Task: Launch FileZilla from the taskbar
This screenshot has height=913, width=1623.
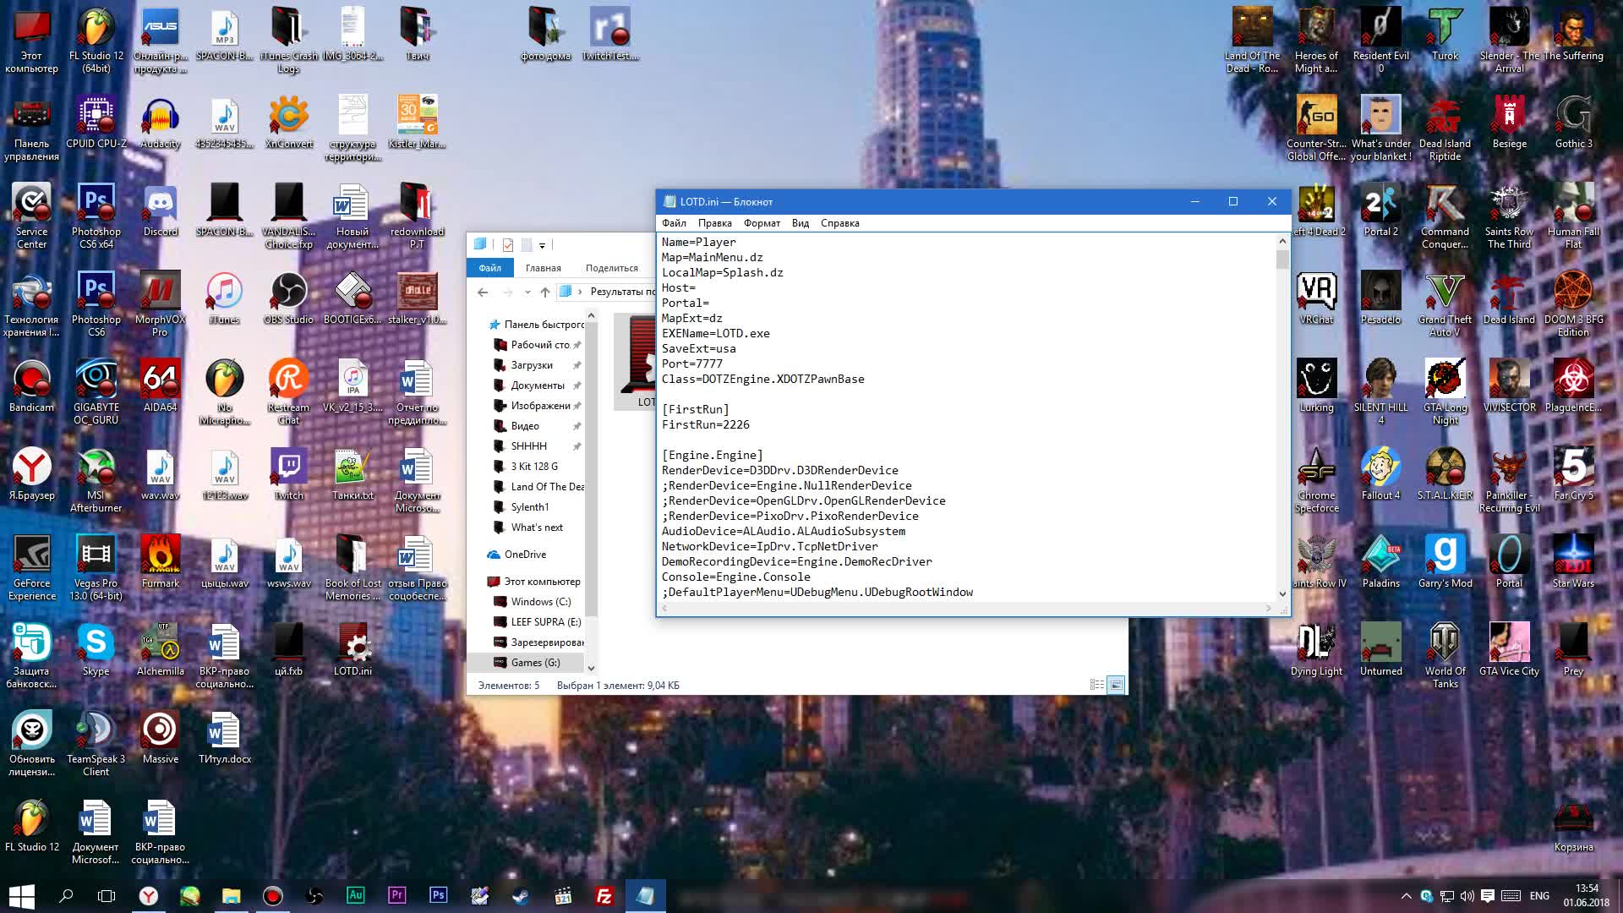Action: (x=604, y=896)
